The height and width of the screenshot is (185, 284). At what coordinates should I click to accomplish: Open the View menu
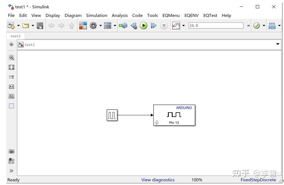[36, 15]
